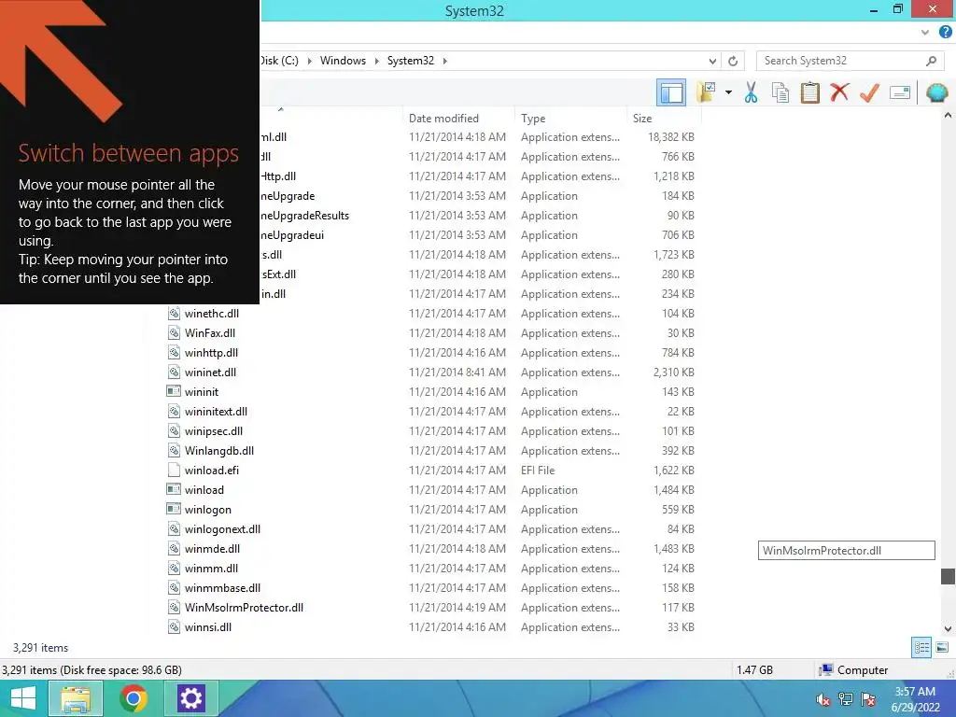Click scrollbar up arrow in file list
Viewport: 956px width, 717px height.
948,115
